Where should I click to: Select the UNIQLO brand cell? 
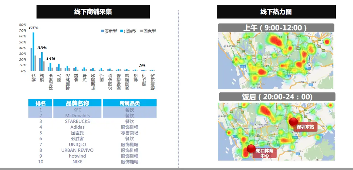77,144
